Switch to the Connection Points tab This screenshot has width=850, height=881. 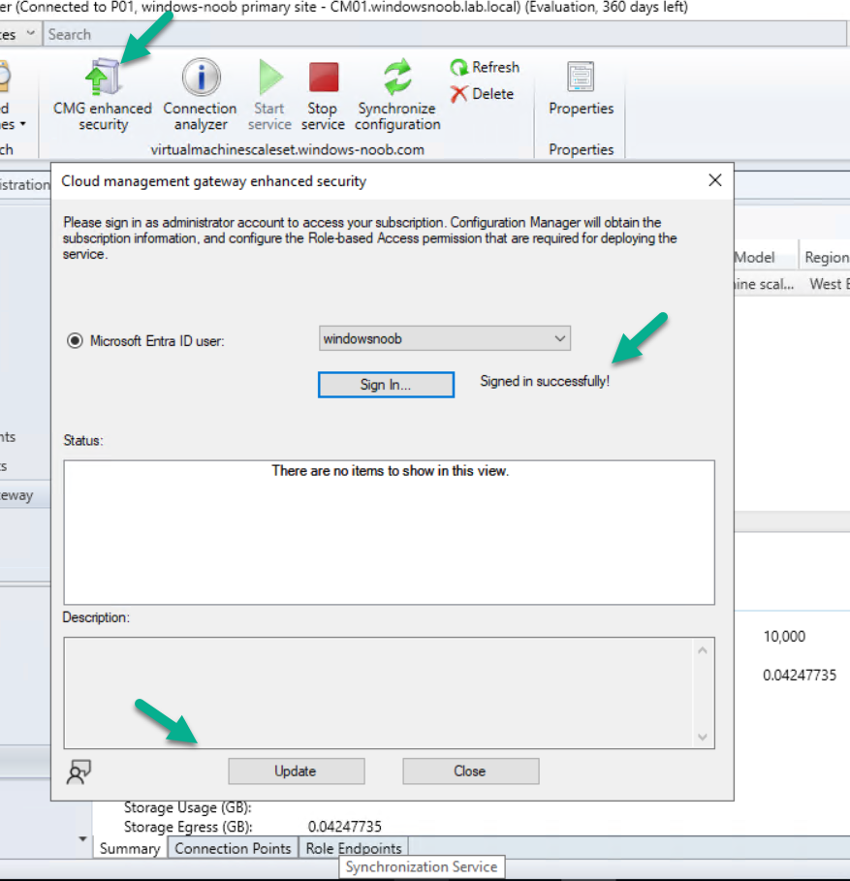point(233,848)
